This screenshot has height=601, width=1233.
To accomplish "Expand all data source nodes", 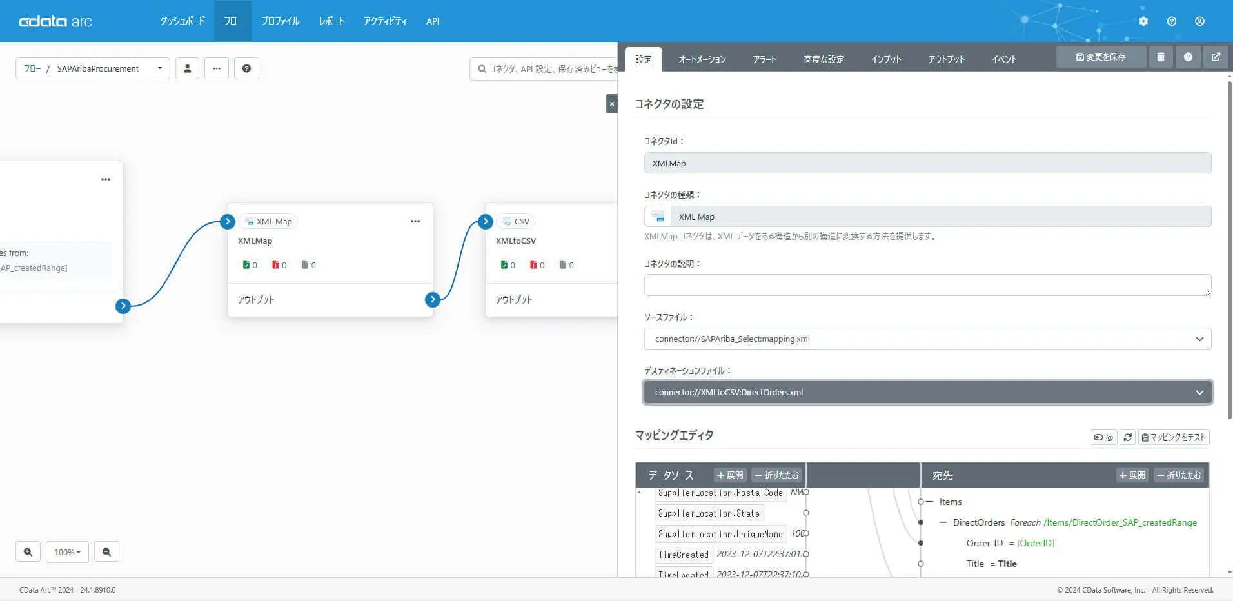I will pyautogui.click(x=730, y=475).
